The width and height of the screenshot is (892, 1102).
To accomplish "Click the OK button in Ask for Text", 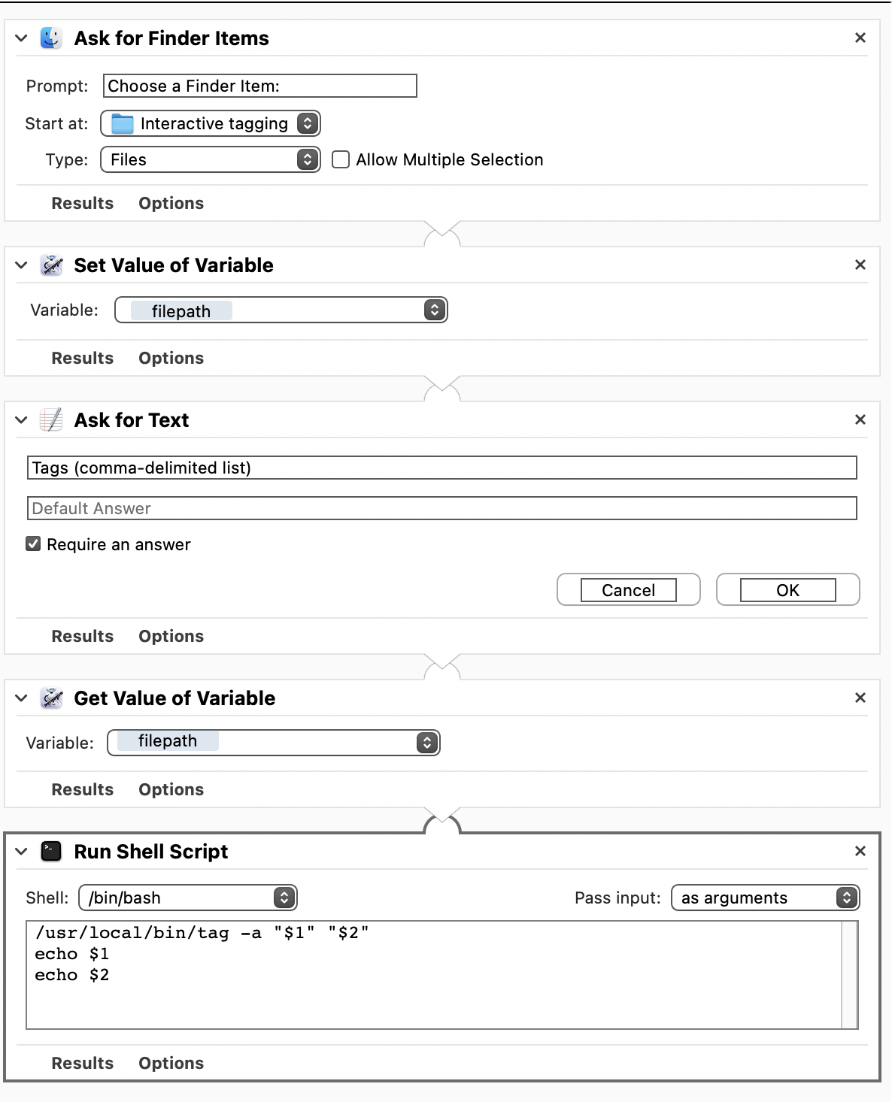I will click(x=788, y=590).
